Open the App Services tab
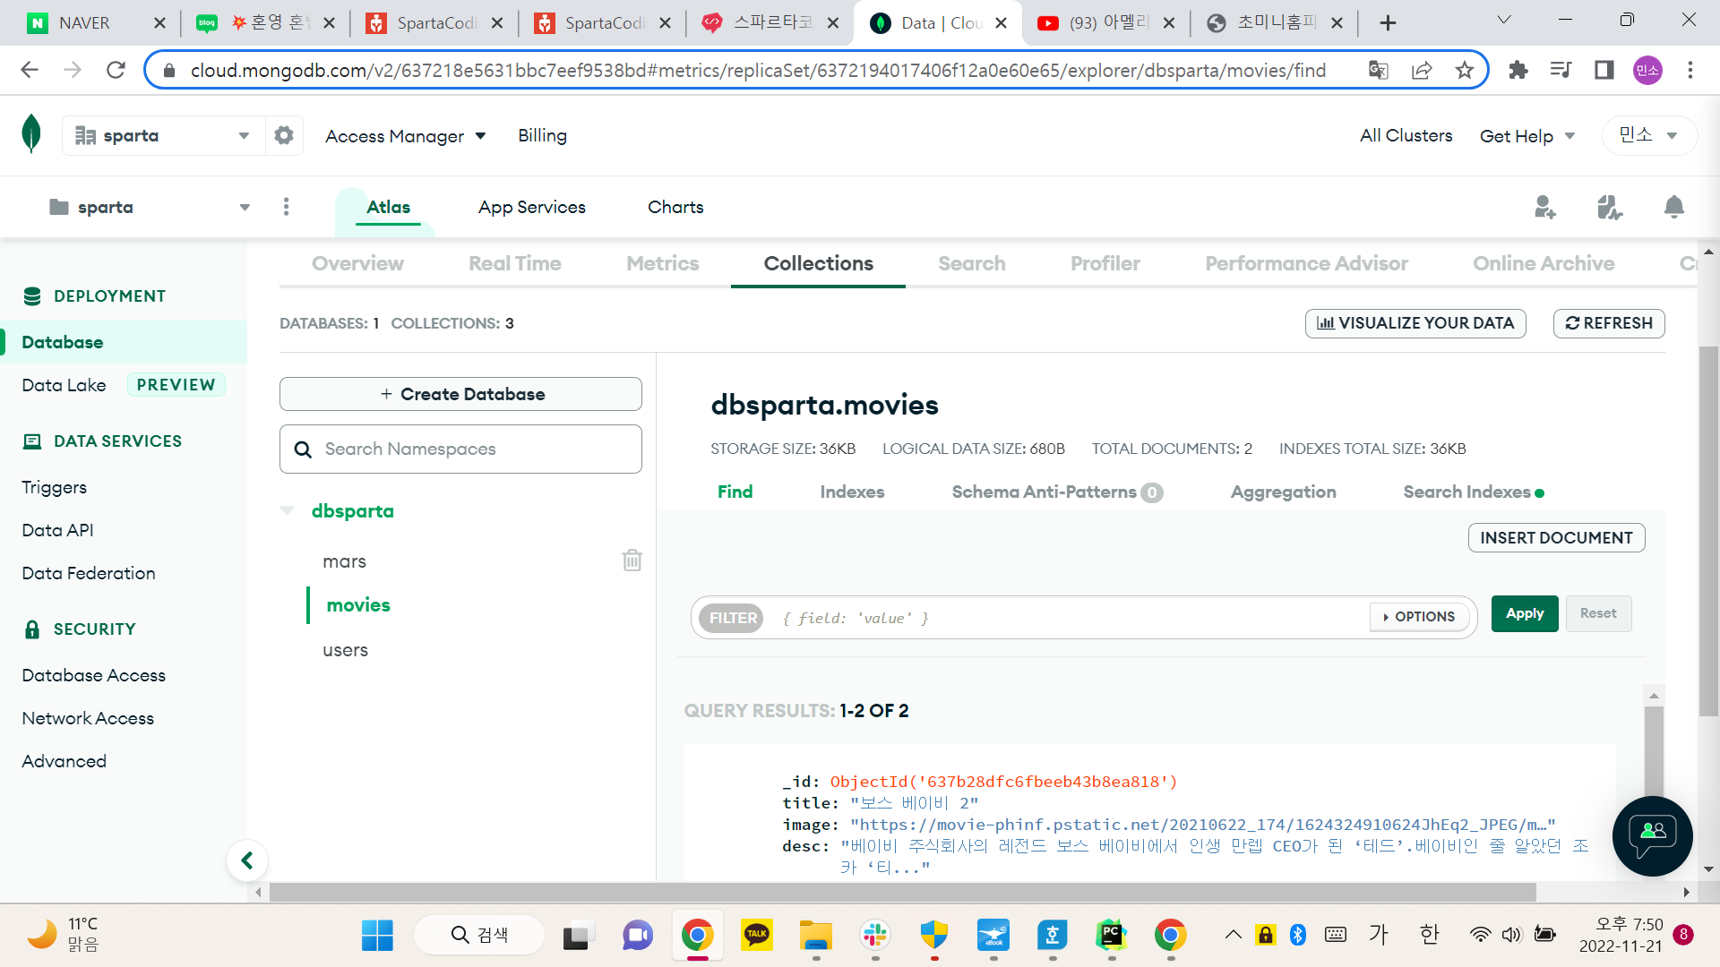Viewport: 1720px width, 967px height. click(x=531, y=207)
